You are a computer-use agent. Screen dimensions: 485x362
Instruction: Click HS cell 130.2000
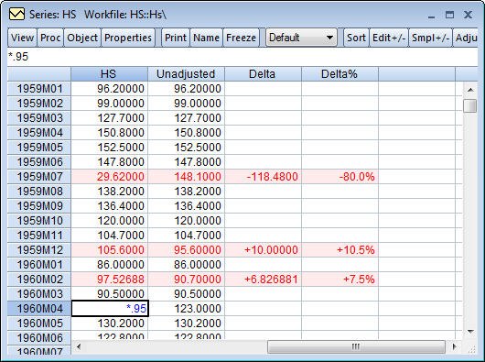click(x=109, y=324)
